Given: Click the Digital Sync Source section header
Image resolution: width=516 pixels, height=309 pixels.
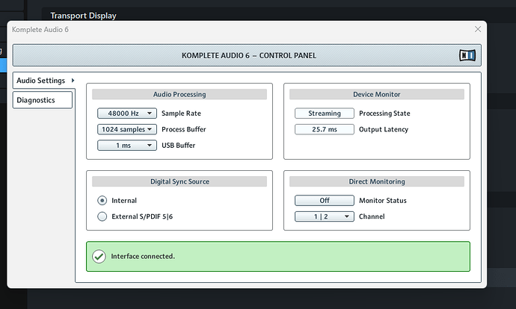Looking at the screenshot, I should pyautogui.click(x=179, y=181).
